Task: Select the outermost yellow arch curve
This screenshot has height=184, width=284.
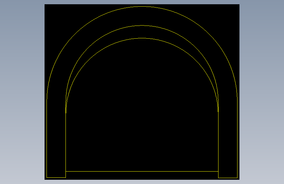Action: [x=142, y=7]
